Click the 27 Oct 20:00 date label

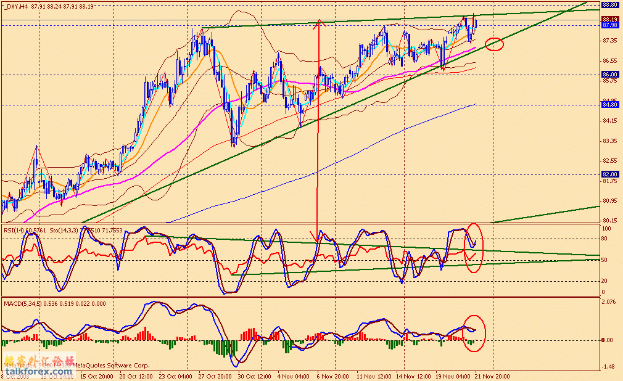(x=215, y=376)
